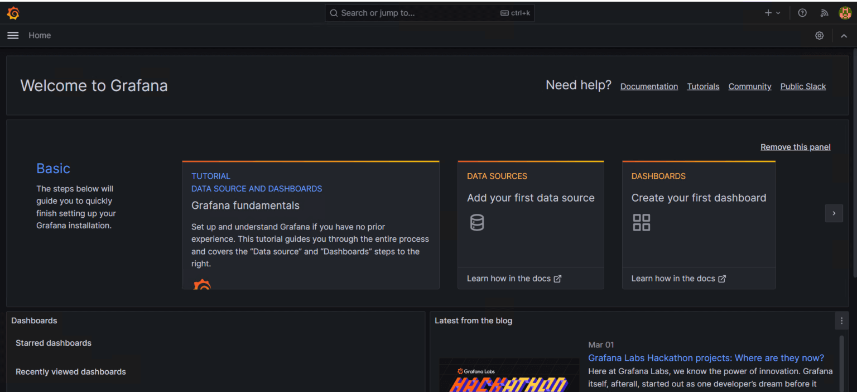Click the dashboard grid icon
Viewport: 857px width, 392px height.
tap(641, 222)
